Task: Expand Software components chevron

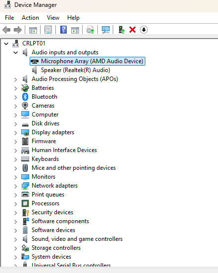Action: 16,222
